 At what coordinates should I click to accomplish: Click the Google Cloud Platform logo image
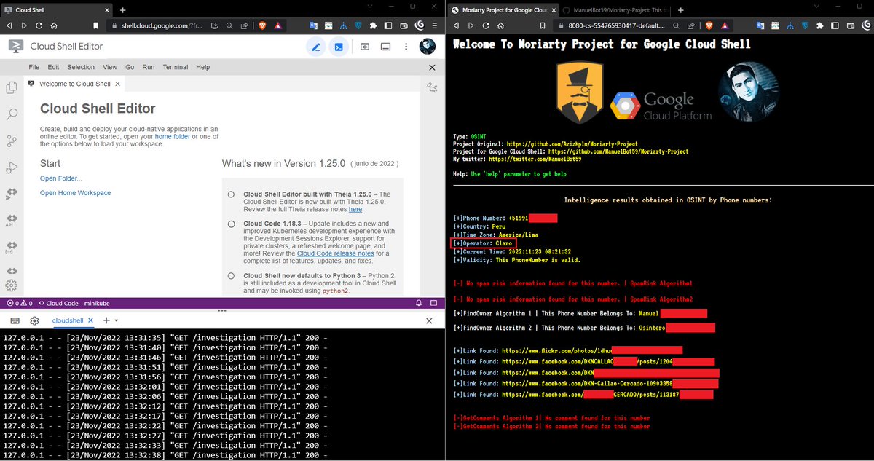click(x=660, y=106)
